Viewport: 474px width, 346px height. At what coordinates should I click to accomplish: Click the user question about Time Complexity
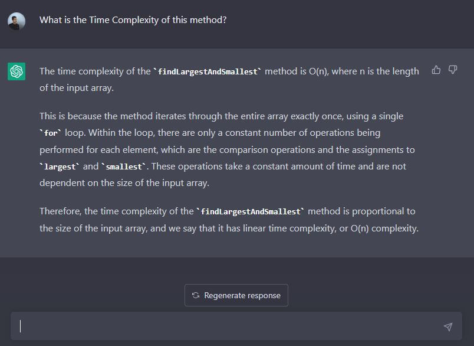pyautogui.click(x=133, y=20)
